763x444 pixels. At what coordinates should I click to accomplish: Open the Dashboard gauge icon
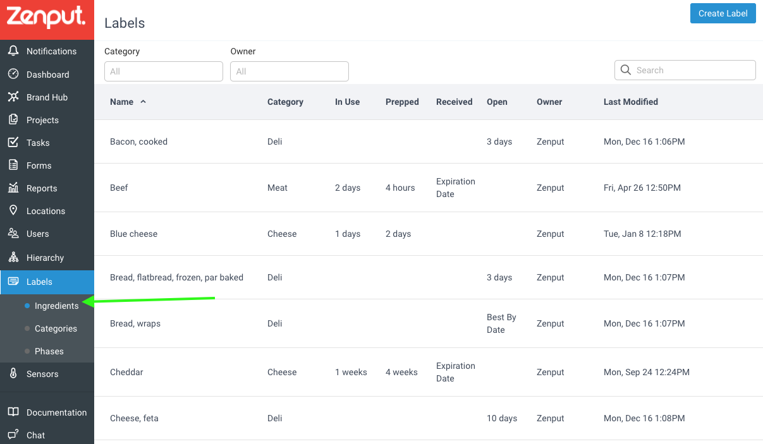13,74
